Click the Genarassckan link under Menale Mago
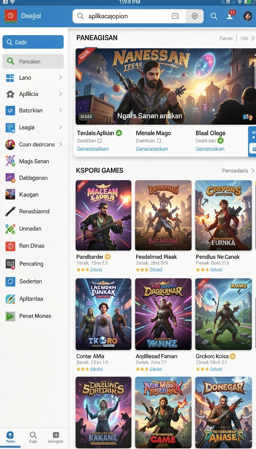The image size is (256, 449). click(x=152, y=149)
